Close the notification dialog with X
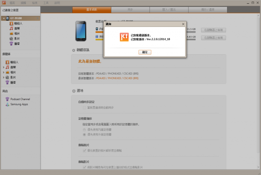Viewport: 261px width, 175px height. pyautogui.click(x=183, y=24)
